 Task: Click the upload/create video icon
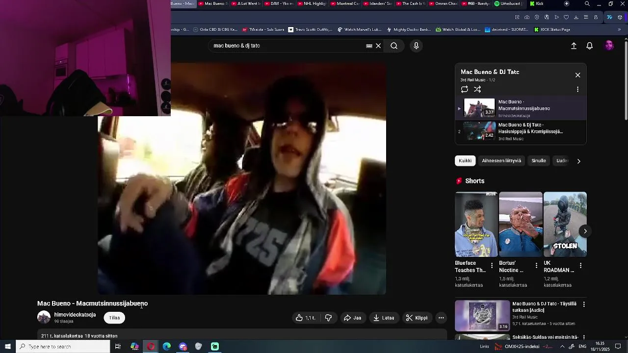pyautogui.click(x=574, y=46)
